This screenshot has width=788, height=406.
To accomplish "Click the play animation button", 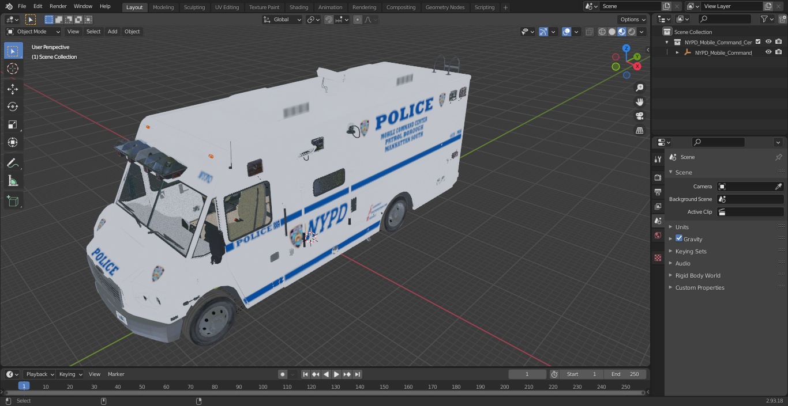I will 336,374.
